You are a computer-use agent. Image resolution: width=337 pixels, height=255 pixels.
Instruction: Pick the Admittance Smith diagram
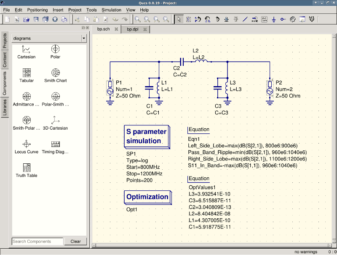26,99
